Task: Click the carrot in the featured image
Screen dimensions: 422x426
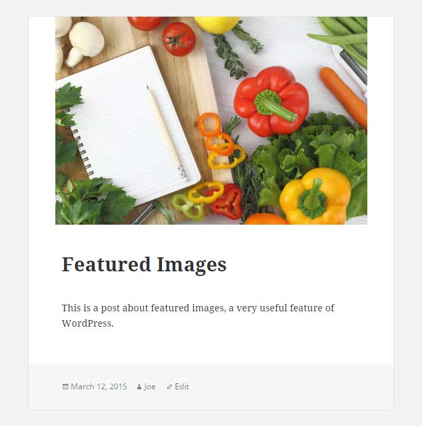Action: [x=343, y=97]
